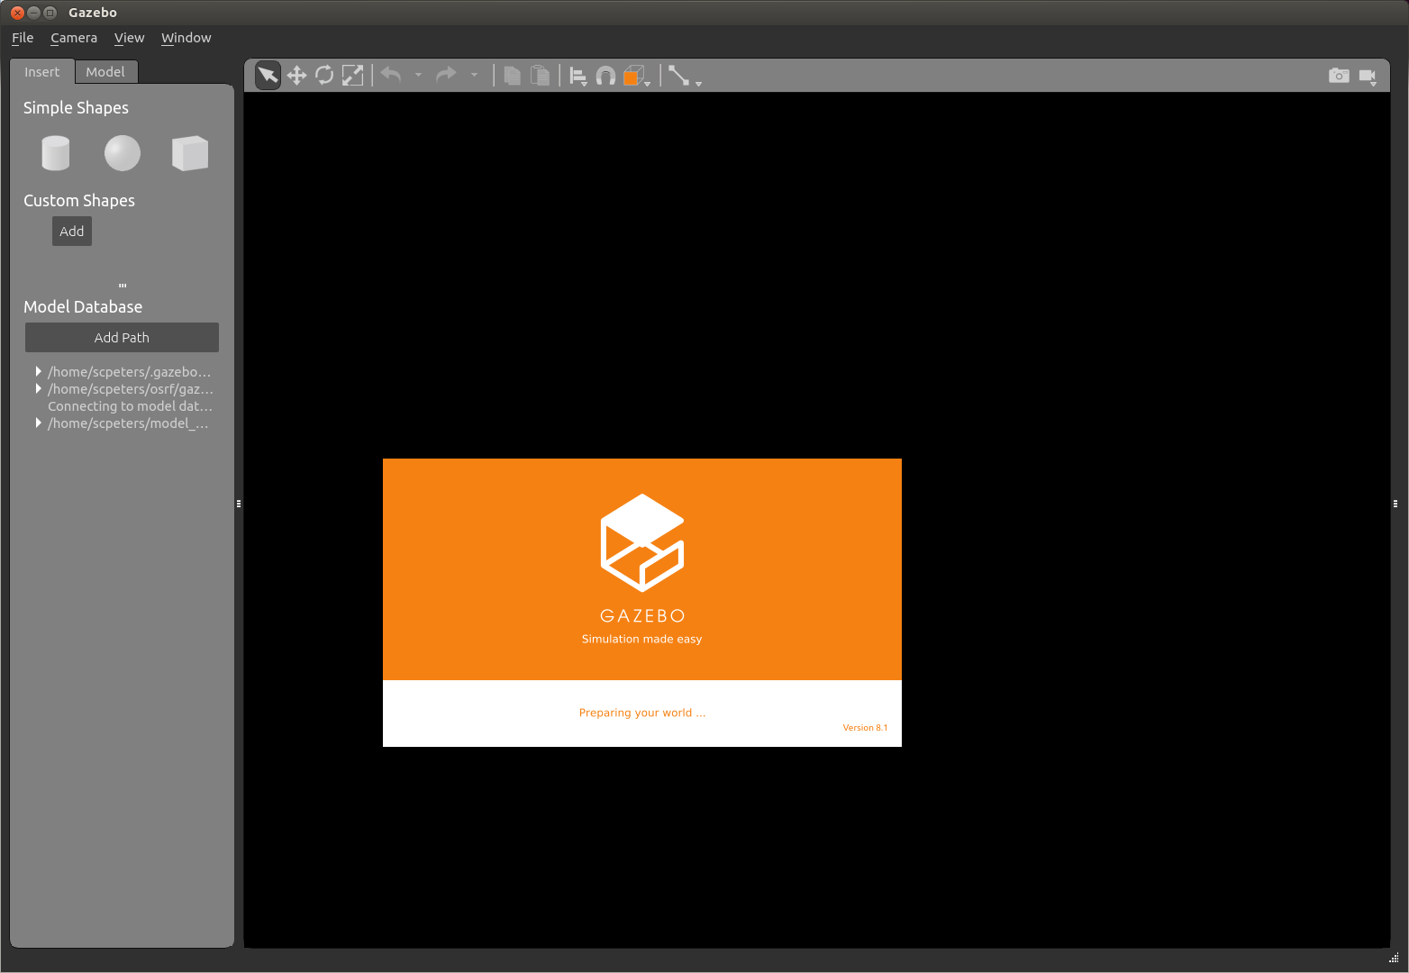Open the File menu
This screenshot has height=973, width=1409.
(x=23, y=38)
